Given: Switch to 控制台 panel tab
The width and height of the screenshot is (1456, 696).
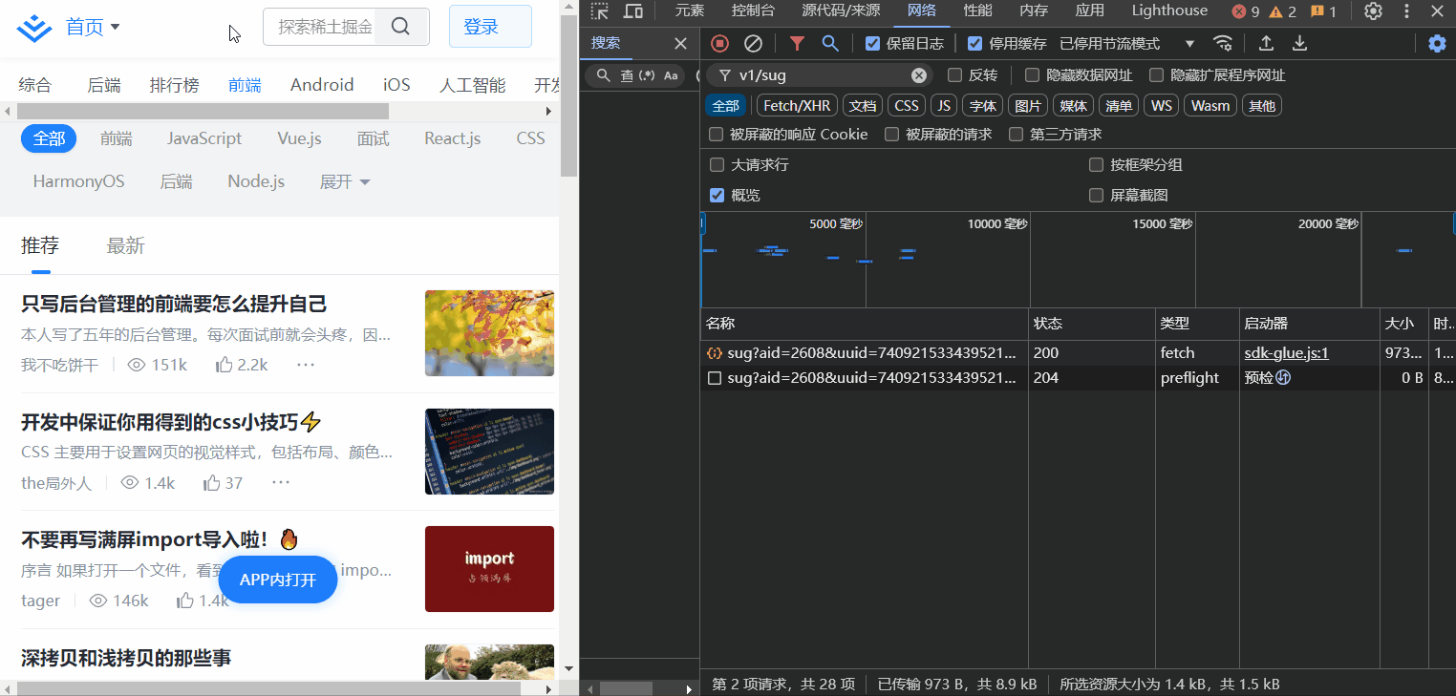Looking at the screenshot, I should tap(753, 11).
